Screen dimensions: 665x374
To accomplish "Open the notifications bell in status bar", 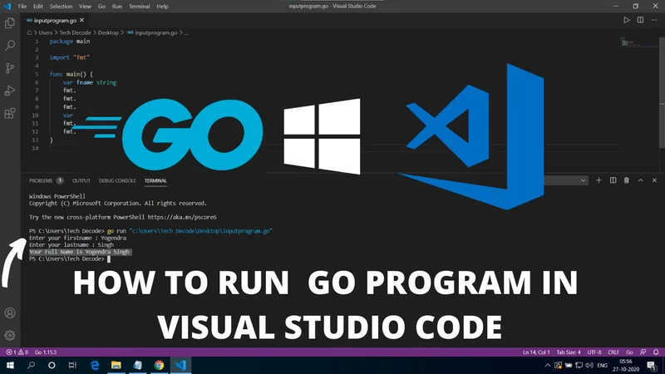I will tap(656, 352).
